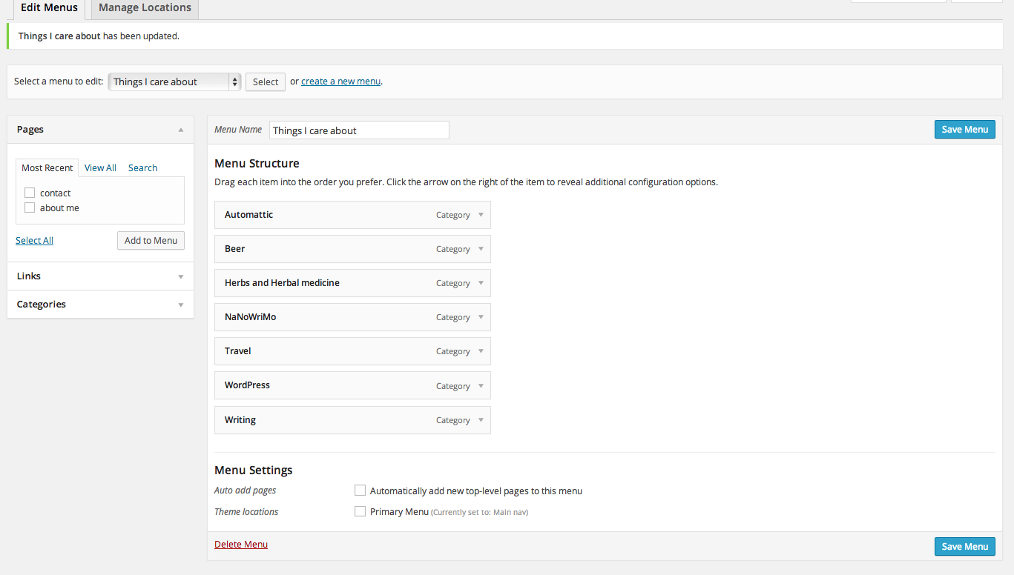Viewport: 1014px width, 575px height.
Task: Expand the Beer menu item arrow
Action: [481, 249]
